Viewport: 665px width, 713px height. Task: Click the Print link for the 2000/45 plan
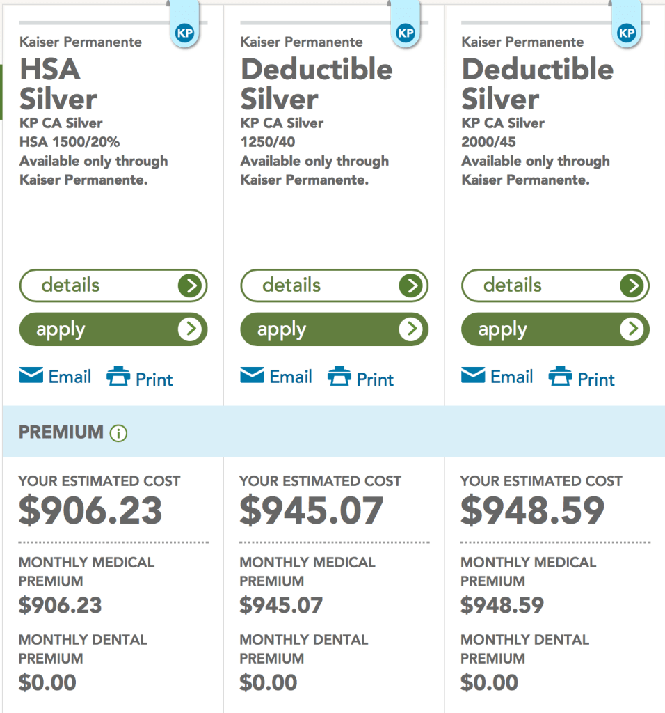(596, 379)
